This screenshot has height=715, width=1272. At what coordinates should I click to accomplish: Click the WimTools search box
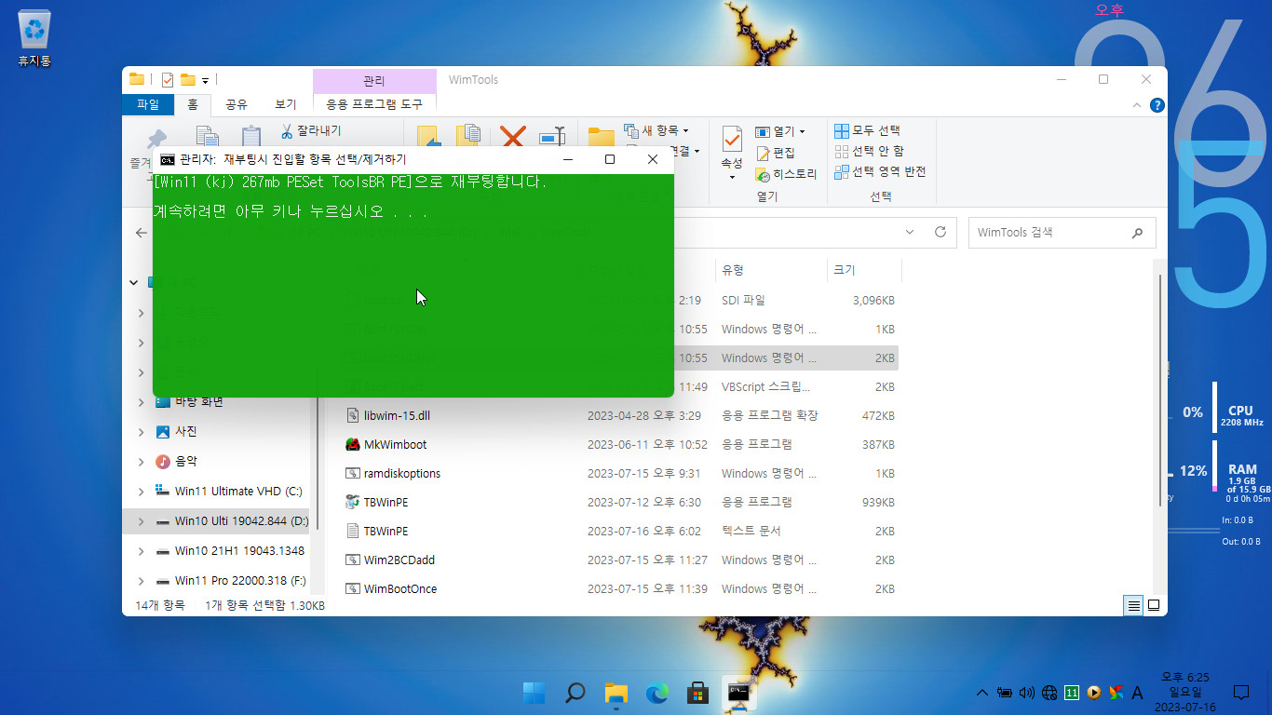[1062, 232]
